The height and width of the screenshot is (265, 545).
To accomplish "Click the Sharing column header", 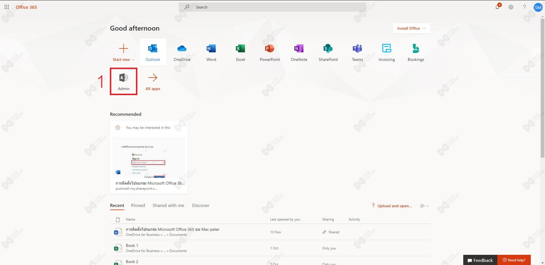I will (x=328, y=219).
